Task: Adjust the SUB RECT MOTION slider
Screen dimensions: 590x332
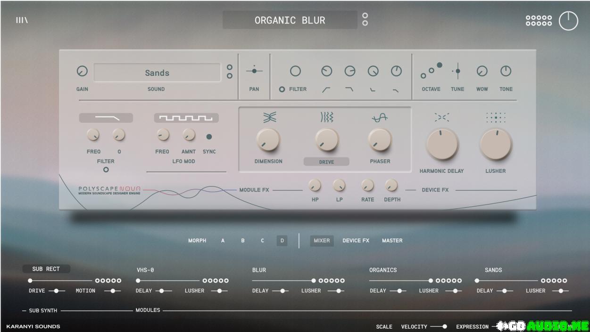Action: [x=113, y=291]
